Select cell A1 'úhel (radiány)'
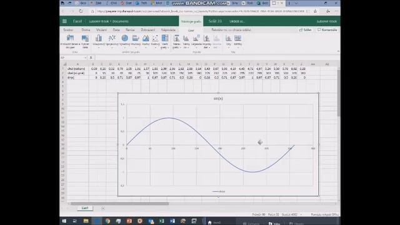This screenshot has width=400, height=225. [x=77, y=69]
